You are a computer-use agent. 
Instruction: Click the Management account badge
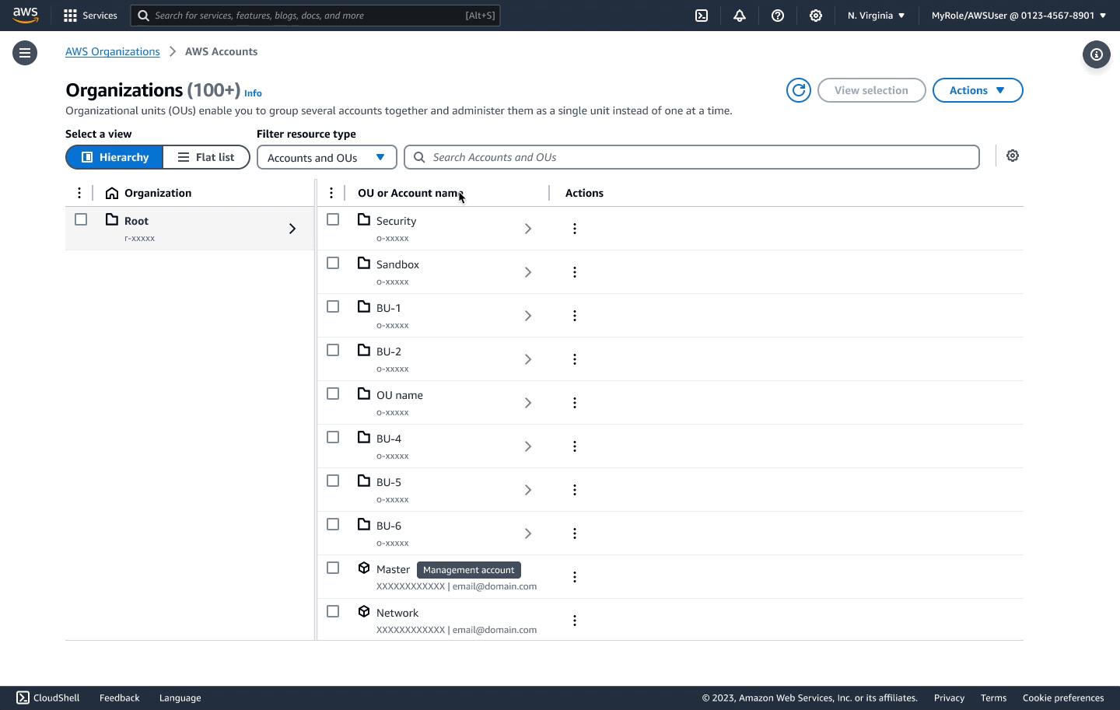[468, 570]
